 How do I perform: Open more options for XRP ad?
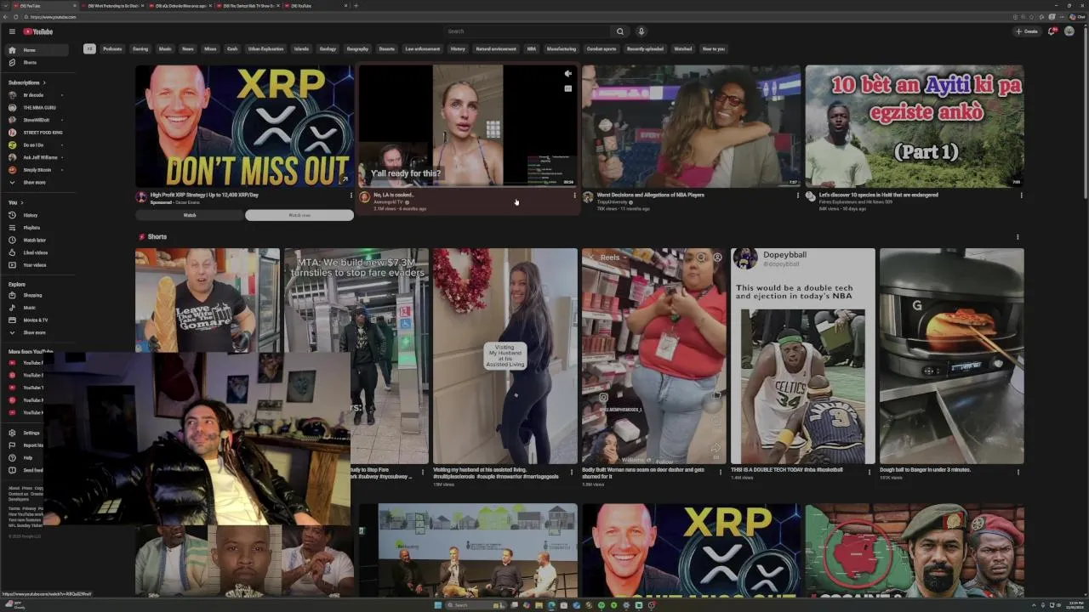tap(351, 195)
